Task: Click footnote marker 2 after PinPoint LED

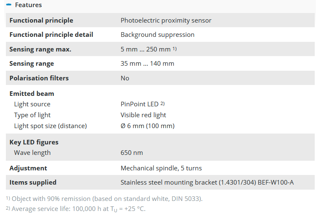Action: (x=163, y=104)
